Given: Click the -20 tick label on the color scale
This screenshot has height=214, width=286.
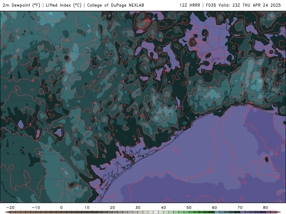Looking at the screenshot, I should click(10, 208).
